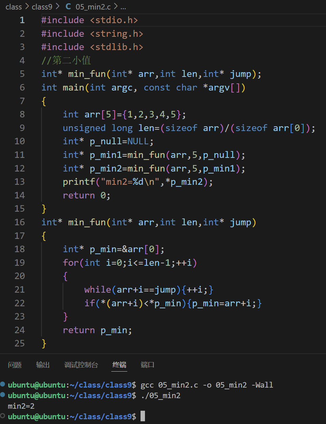Screen dimensions: 326x424
Task: Switch to the 输出 panel tab
Action: pyautogui.click(x=43, y=364)
